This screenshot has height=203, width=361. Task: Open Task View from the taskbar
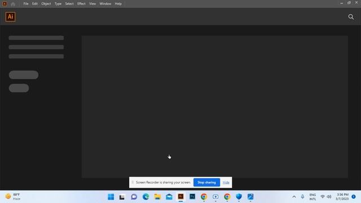pyautogui.click(x=122, y=197)
